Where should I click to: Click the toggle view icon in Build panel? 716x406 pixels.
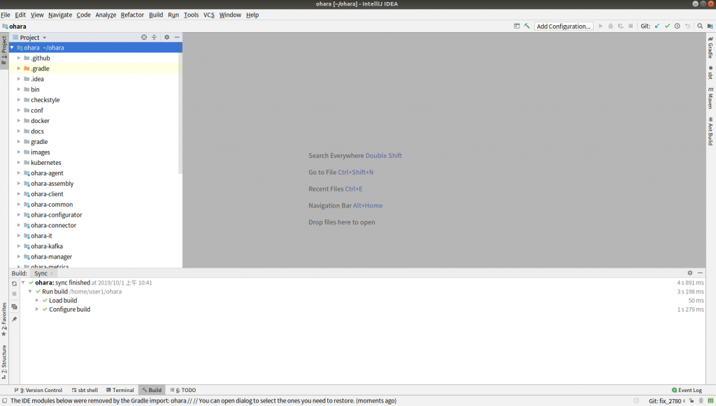coord(14,307)
